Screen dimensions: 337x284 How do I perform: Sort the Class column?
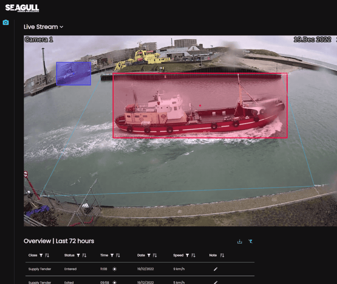47,255
